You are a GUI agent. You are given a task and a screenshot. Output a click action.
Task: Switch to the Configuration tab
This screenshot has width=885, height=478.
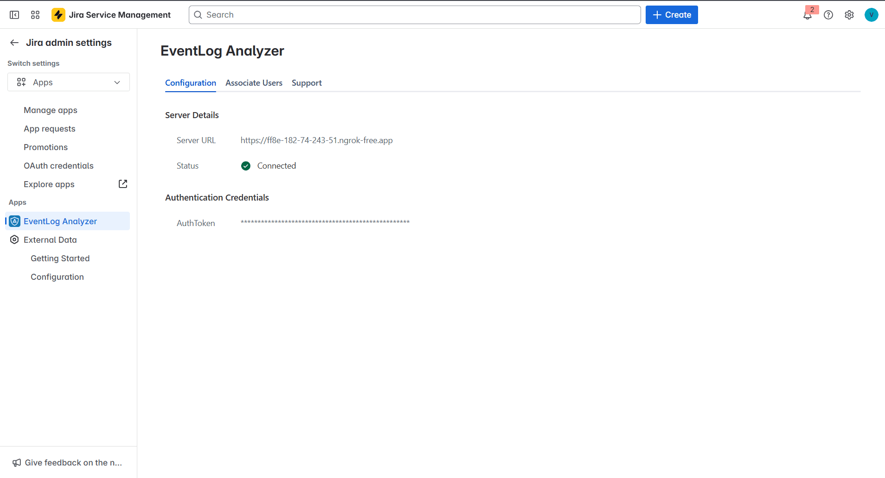pyautogui.click(x=191, y=83)
